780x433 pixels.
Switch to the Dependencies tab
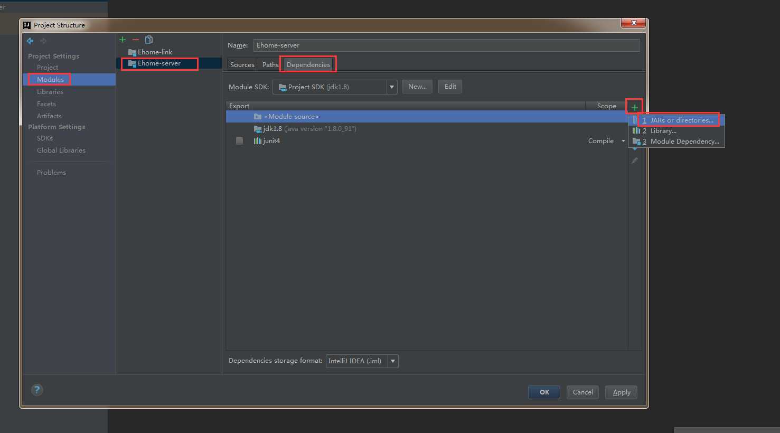click(308, 65)
